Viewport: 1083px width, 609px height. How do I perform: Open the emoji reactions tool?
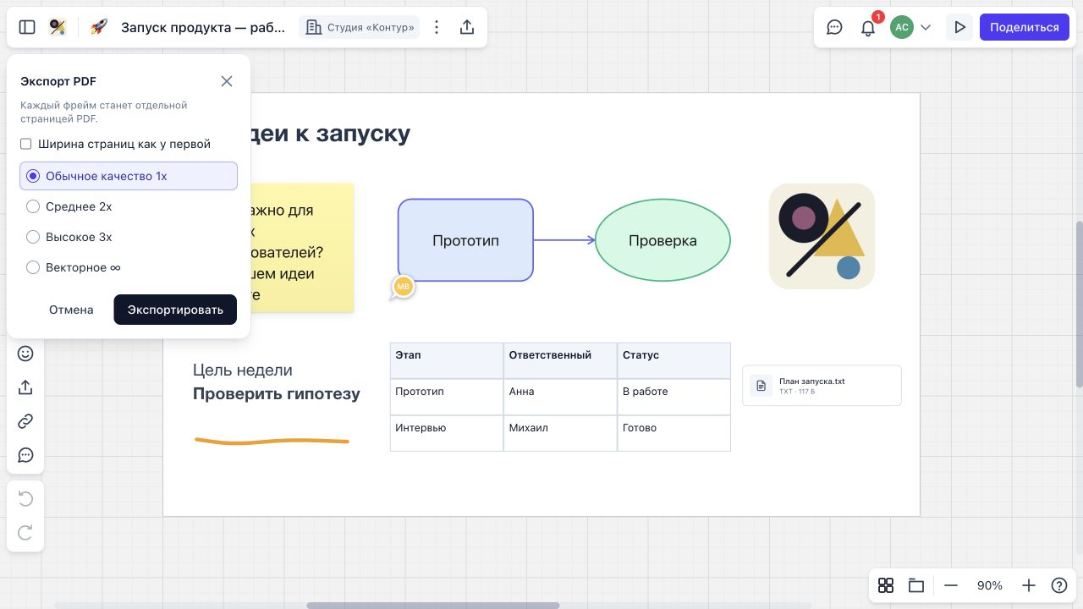pos(25,354)
